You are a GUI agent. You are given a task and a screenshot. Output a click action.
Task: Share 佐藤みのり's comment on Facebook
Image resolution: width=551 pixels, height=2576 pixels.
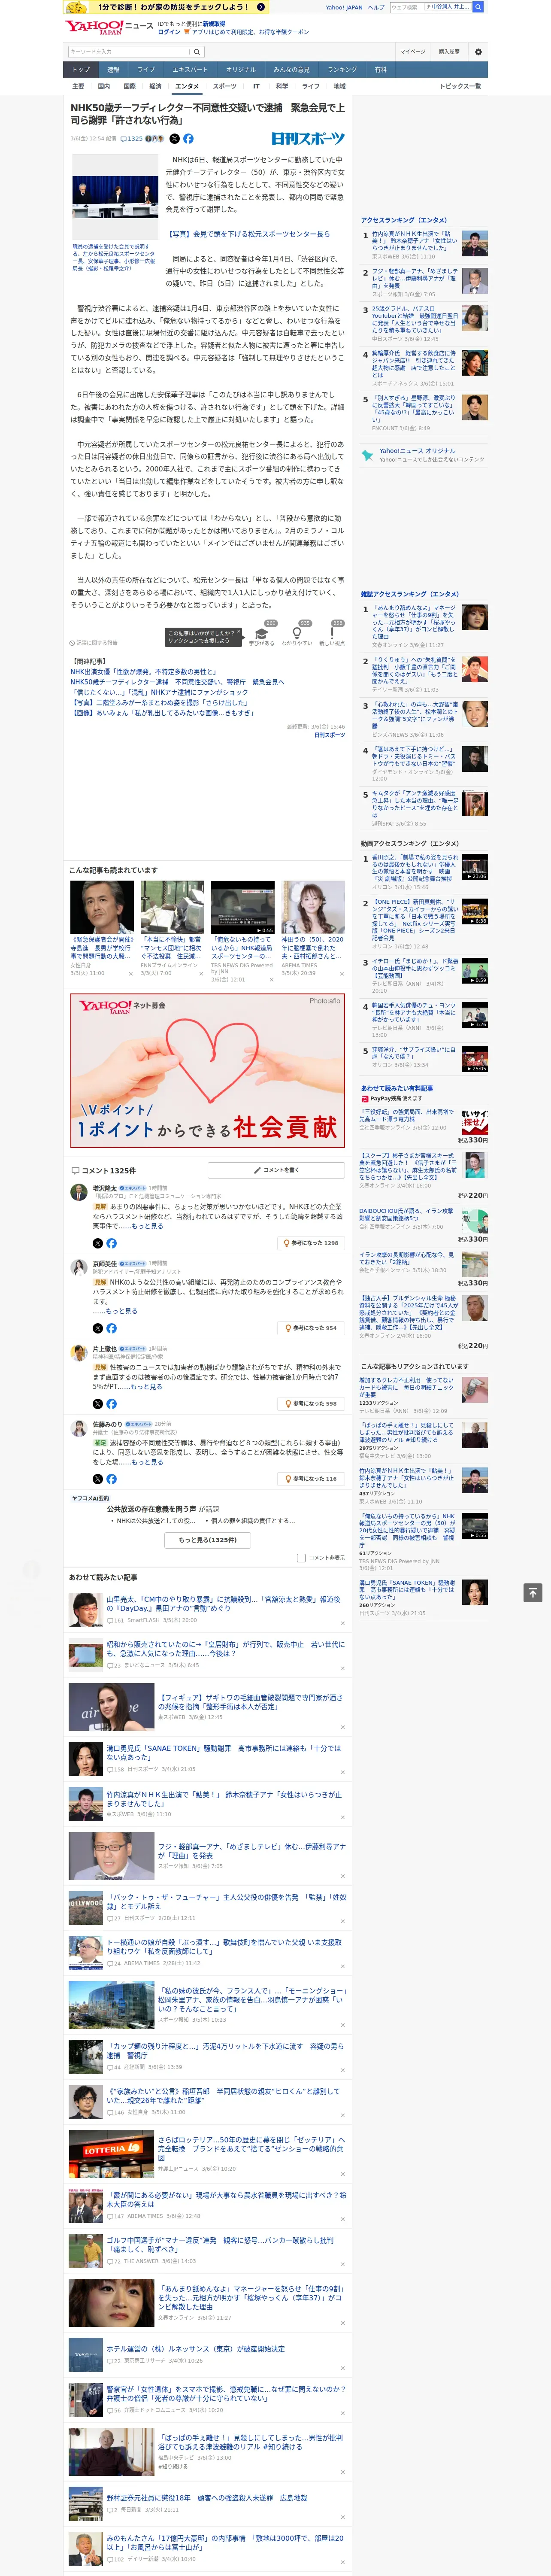point(111,1478)
